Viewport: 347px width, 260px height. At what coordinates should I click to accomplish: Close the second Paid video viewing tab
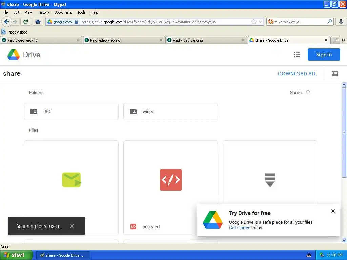(x=161, y=40)
